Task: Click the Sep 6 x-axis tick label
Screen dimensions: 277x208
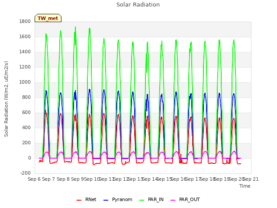Action: coord(34,179)
